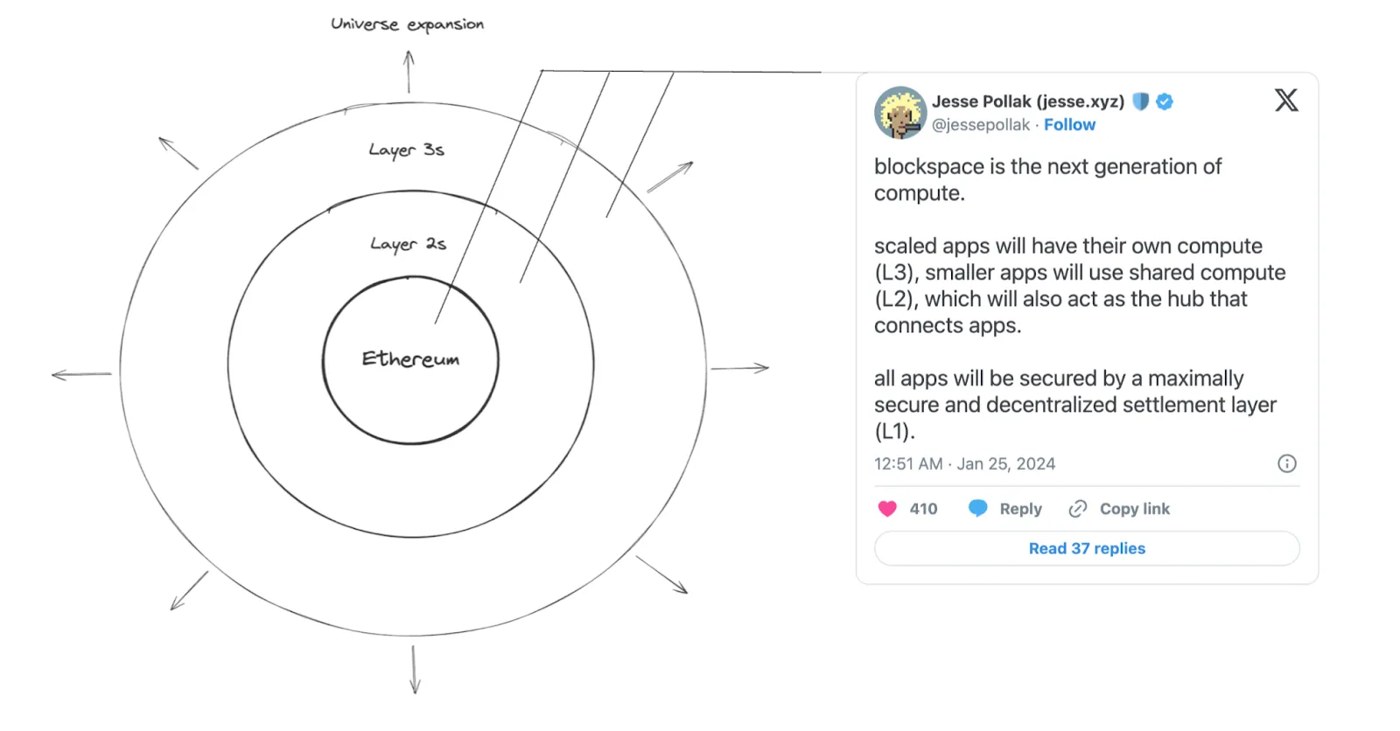Open Jesse Pollak's profile avatar

(899, 113)
